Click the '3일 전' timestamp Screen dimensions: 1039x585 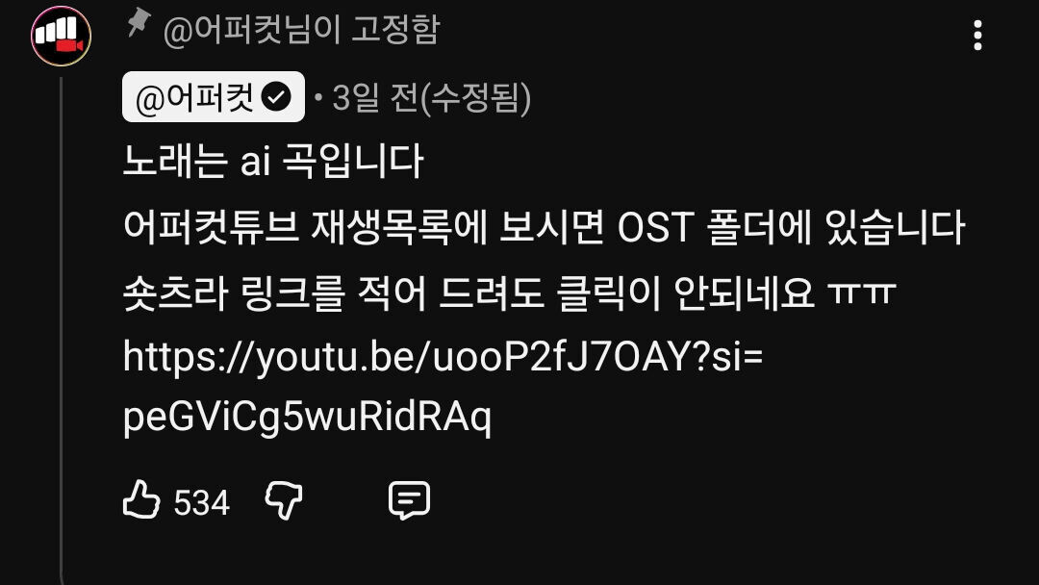click(373, 97)
